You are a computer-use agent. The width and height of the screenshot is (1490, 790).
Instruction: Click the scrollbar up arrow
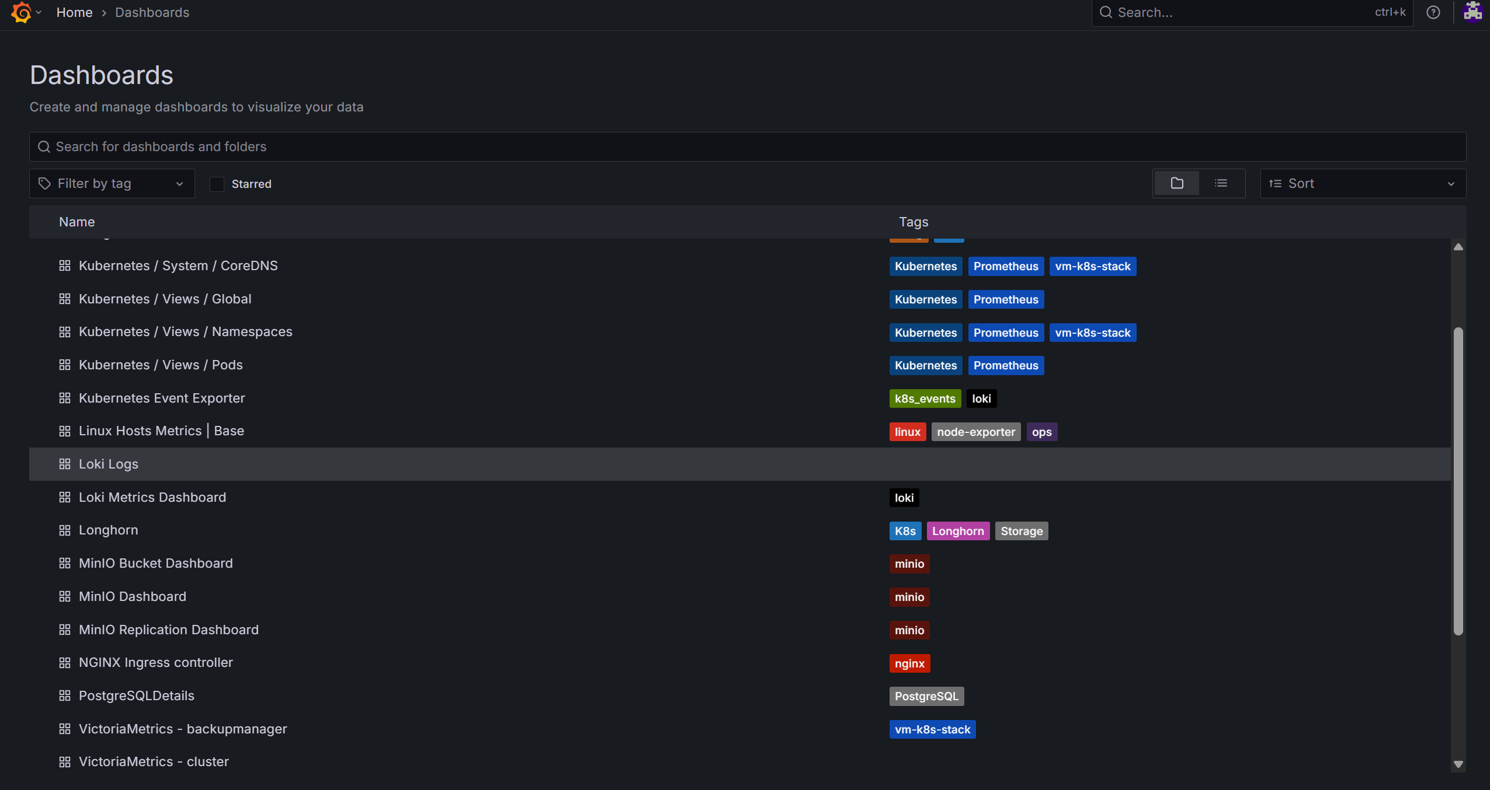click(x=1458, y=247)
